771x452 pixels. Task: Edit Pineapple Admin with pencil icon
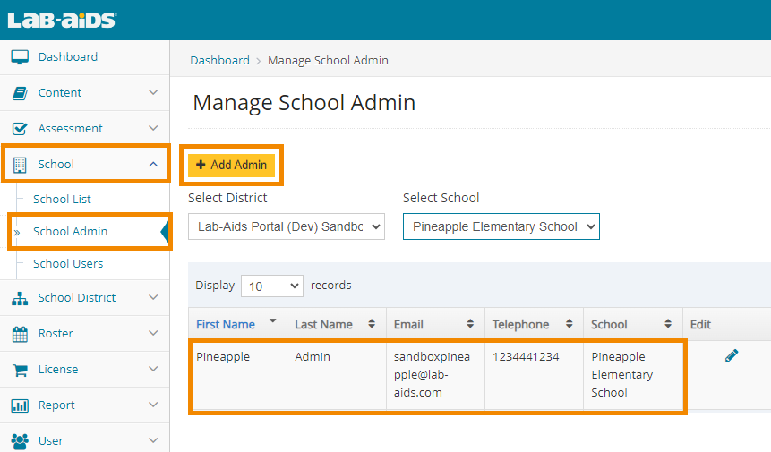tap(732, 356)
